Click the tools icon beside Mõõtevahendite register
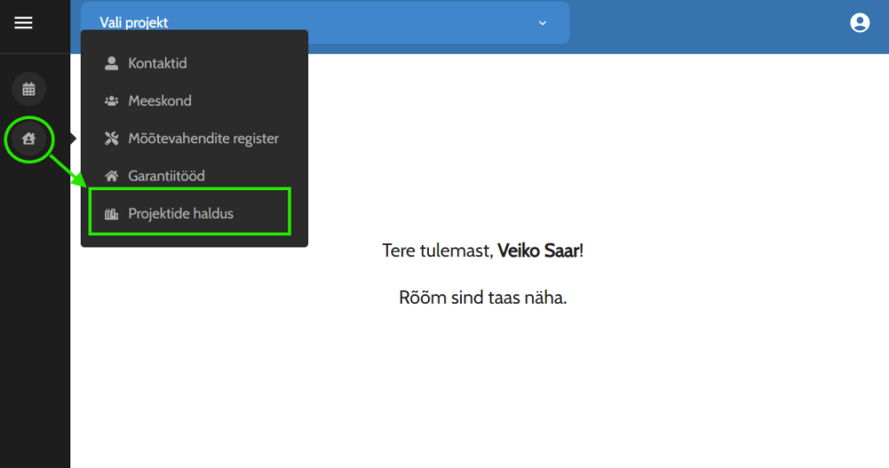This screenshot has height=468, width=889. click(111, 138)
